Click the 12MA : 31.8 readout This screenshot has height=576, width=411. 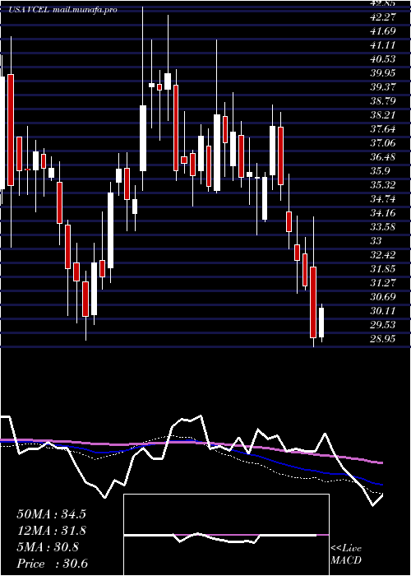coord(51,531)
